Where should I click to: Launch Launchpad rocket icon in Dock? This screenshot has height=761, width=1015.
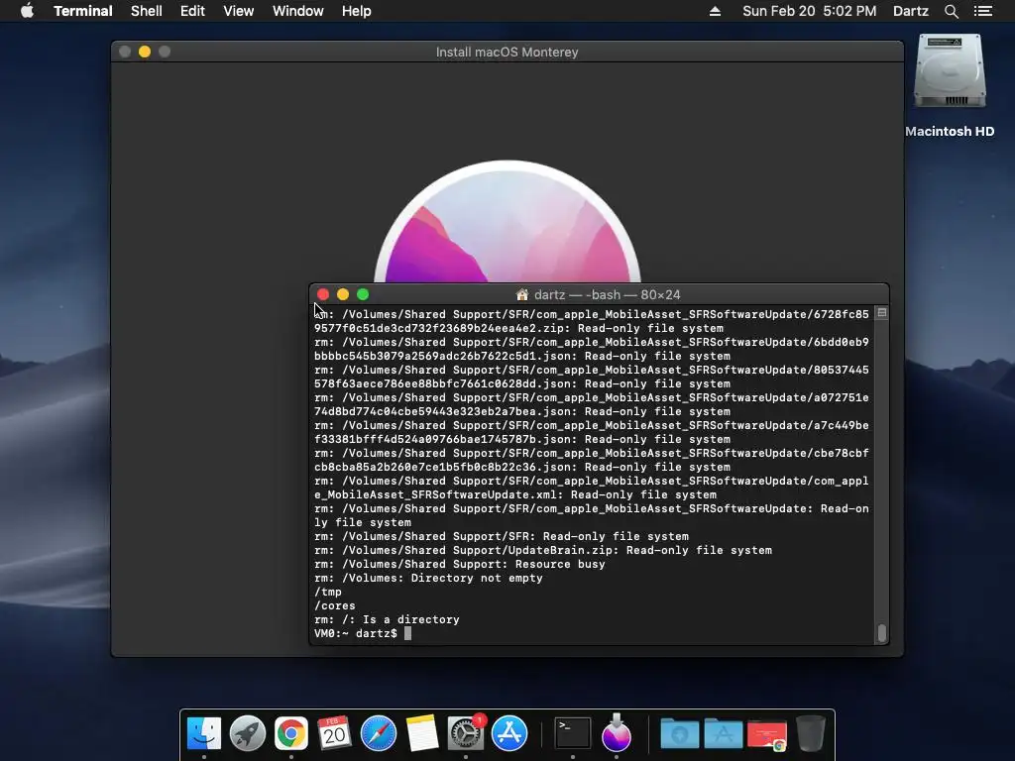click(247, 733)
